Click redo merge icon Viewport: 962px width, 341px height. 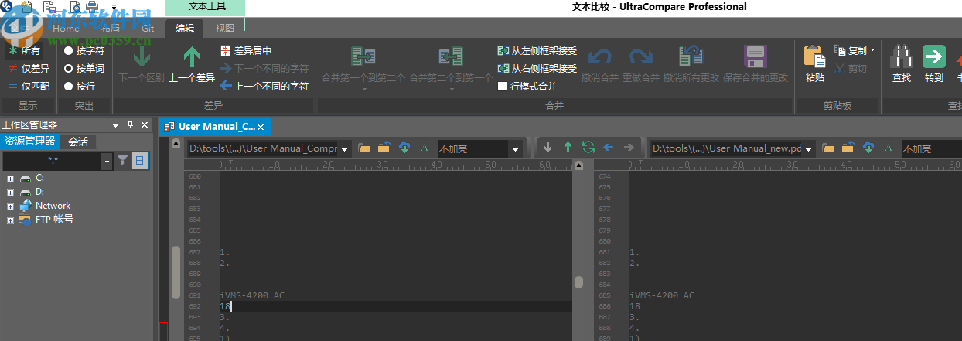(x=640, y=57)
